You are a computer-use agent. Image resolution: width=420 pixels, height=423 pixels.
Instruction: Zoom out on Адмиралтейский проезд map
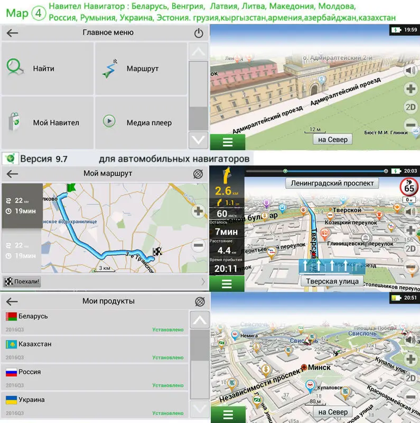point(410,125)
